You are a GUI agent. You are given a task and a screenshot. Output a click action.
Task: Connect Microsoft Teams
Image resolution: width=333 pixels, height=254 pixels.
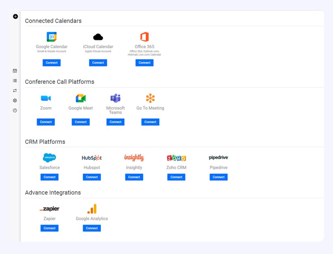pyautogui.click(x=115, y=122)
